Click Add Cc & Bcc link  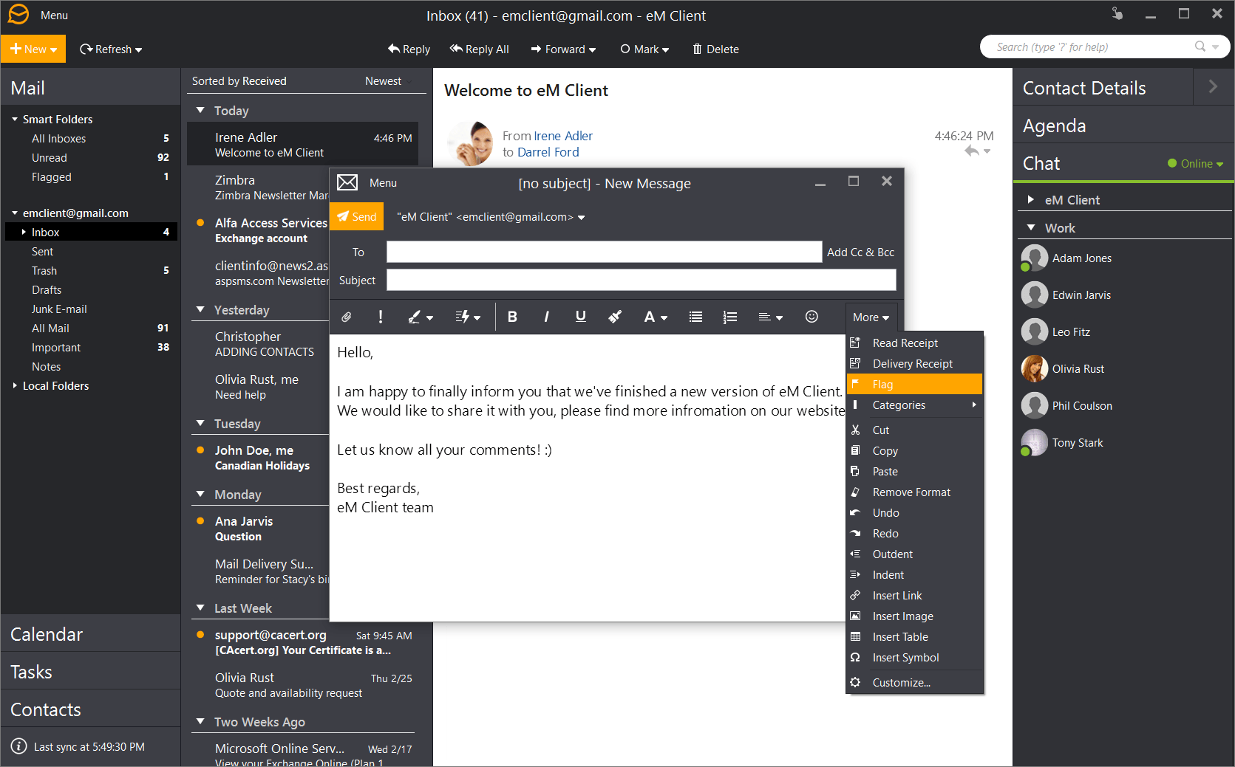(860, 252)
